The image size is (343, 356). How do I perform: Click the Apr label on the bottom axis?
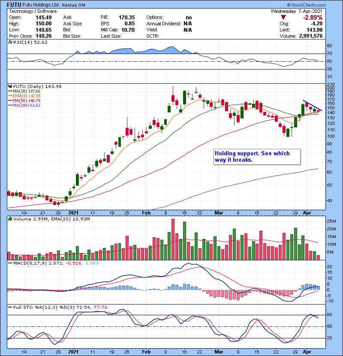coord(307,352)
